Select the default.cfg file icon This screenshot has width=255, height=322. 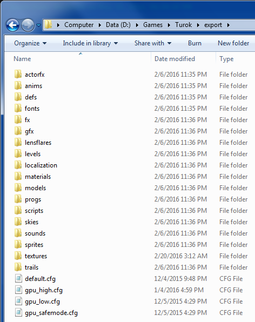(18, 279)
